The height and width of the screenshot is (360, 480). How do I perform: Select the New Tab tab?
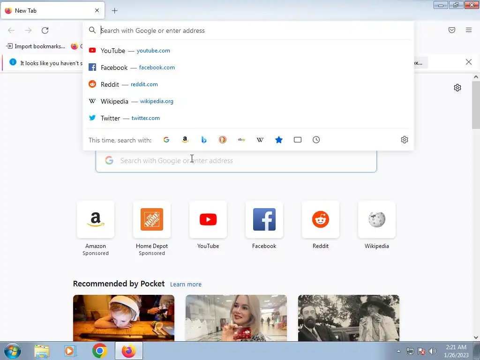52,11
